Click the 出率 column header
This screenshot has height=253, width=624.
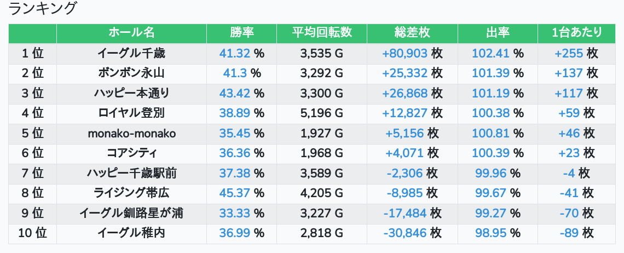pyautogui.click(x=498, y=33)
